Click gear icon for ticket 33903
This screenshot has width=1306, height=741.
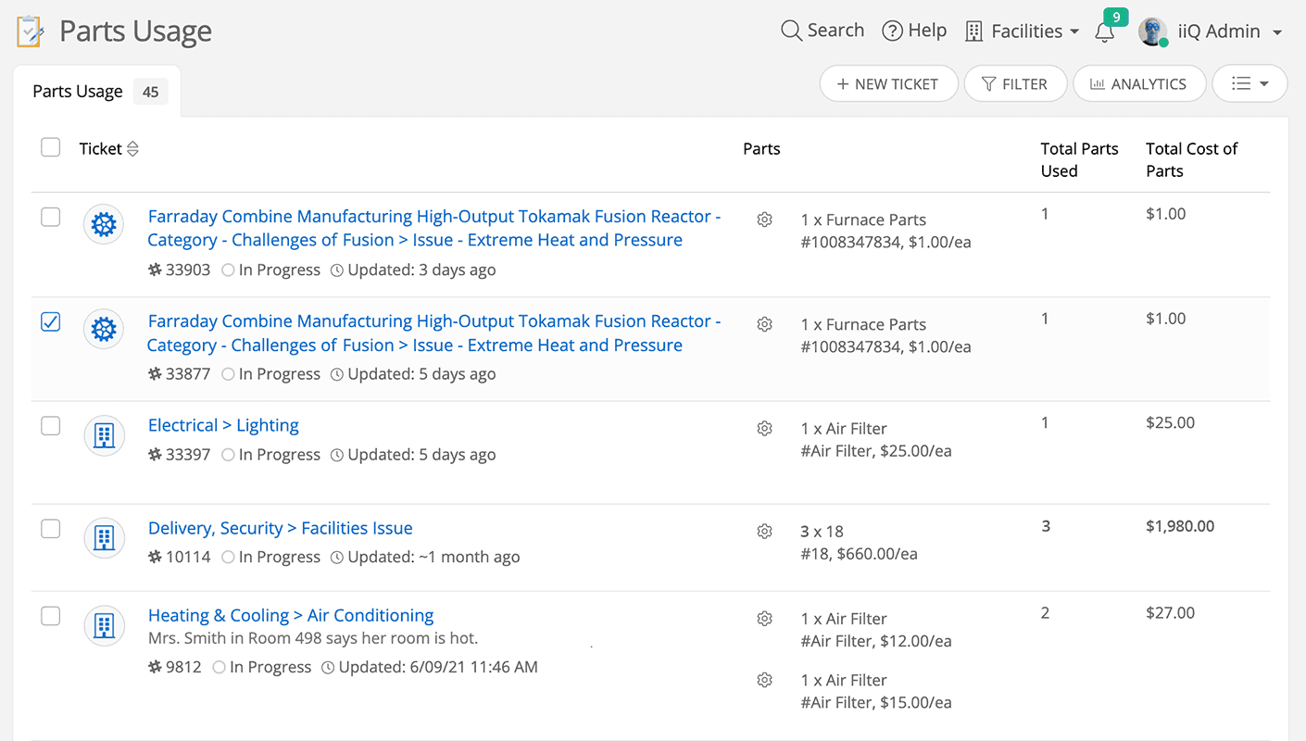[104, 225]
